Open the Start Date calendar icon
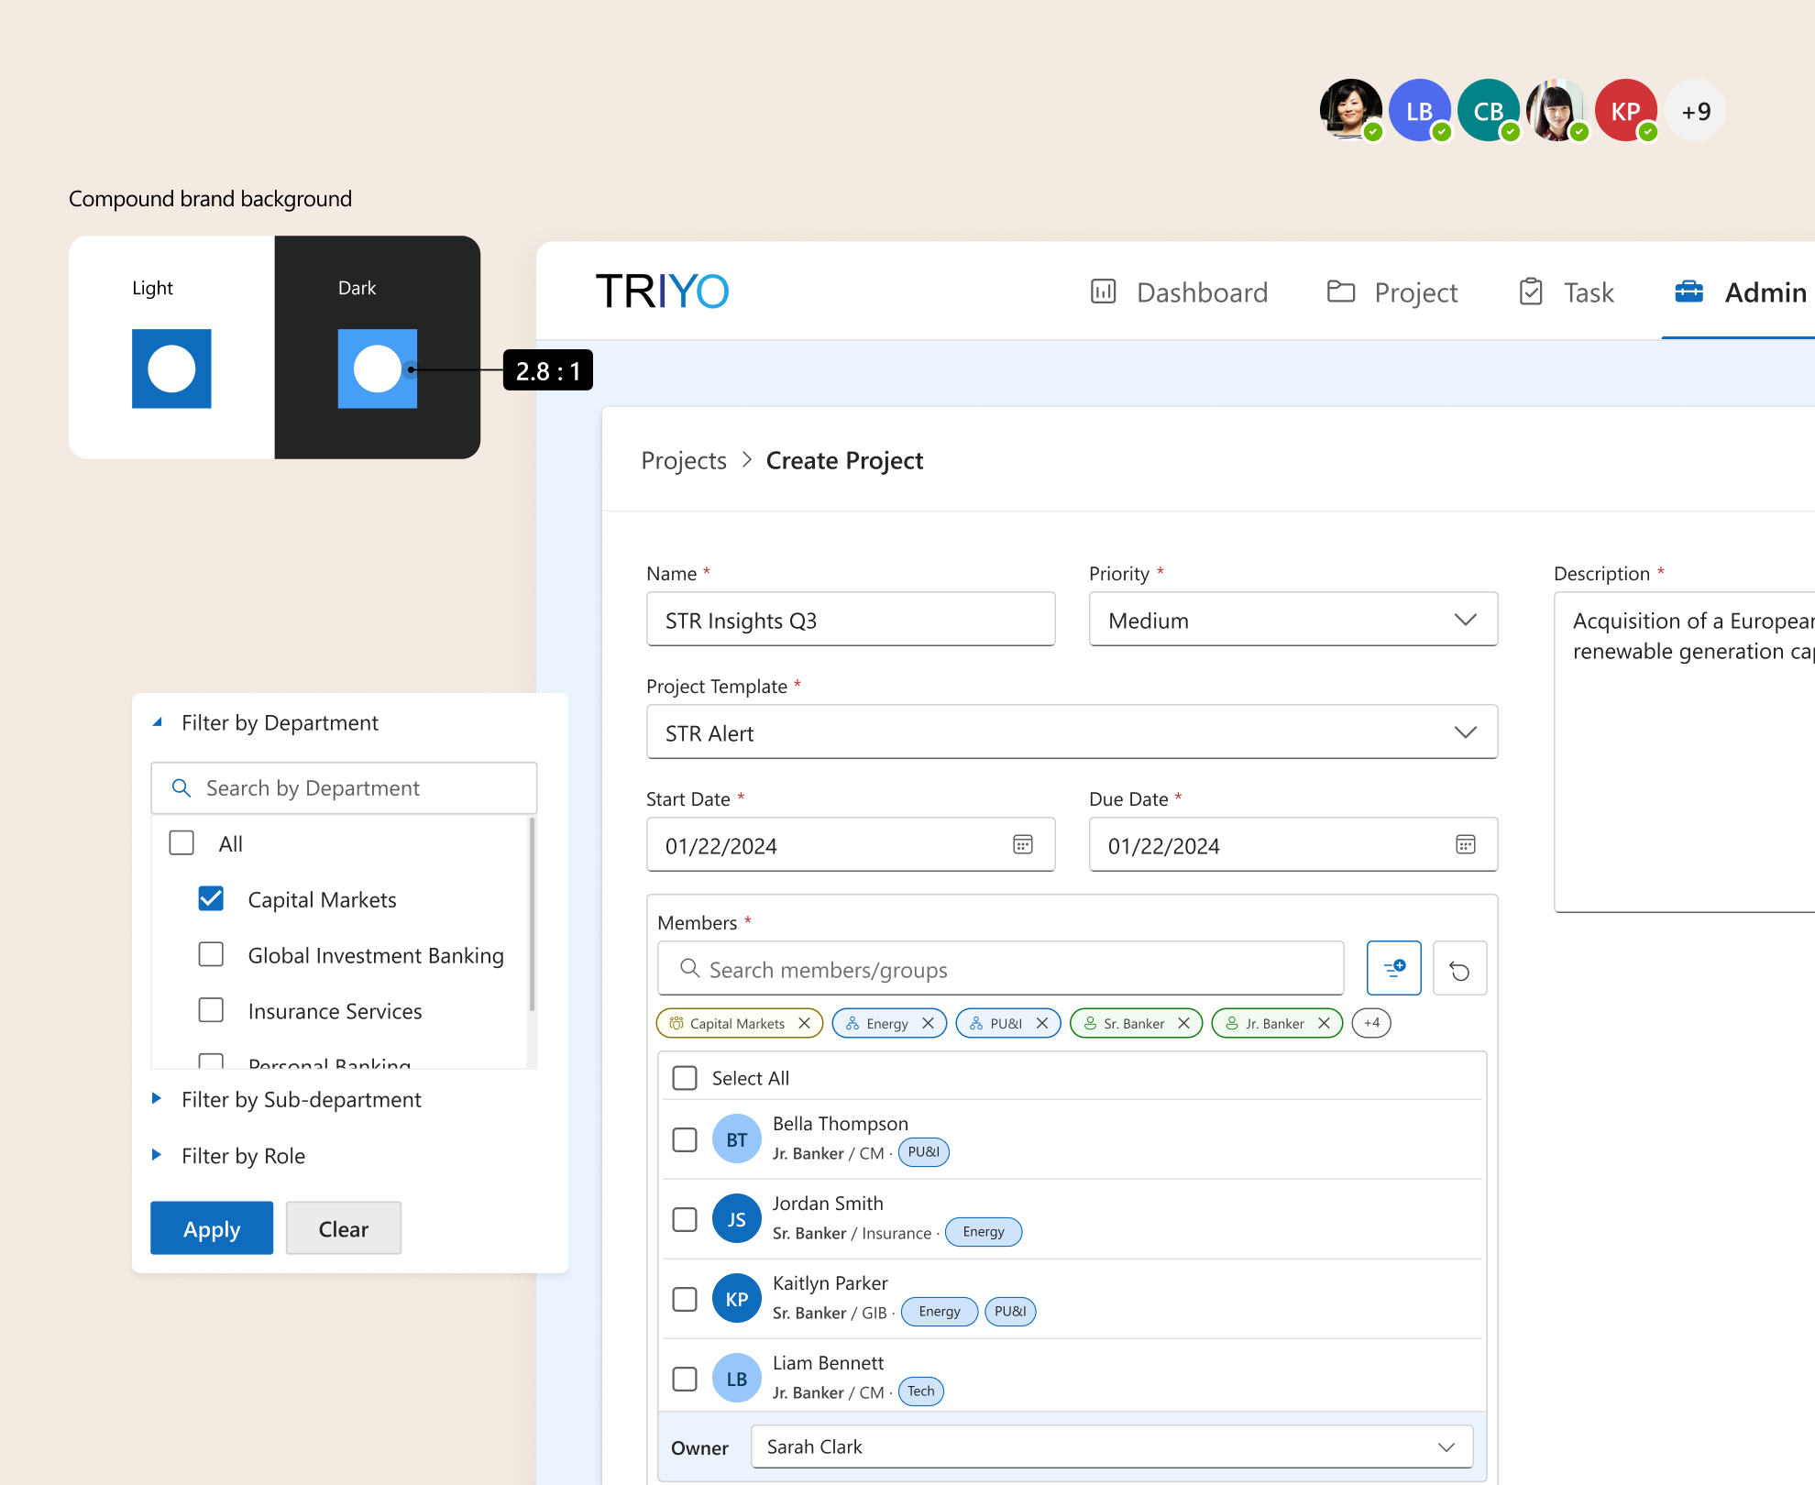Image resolution: width=1815 pixels, height=1485 pixels. pos(1023,844)
